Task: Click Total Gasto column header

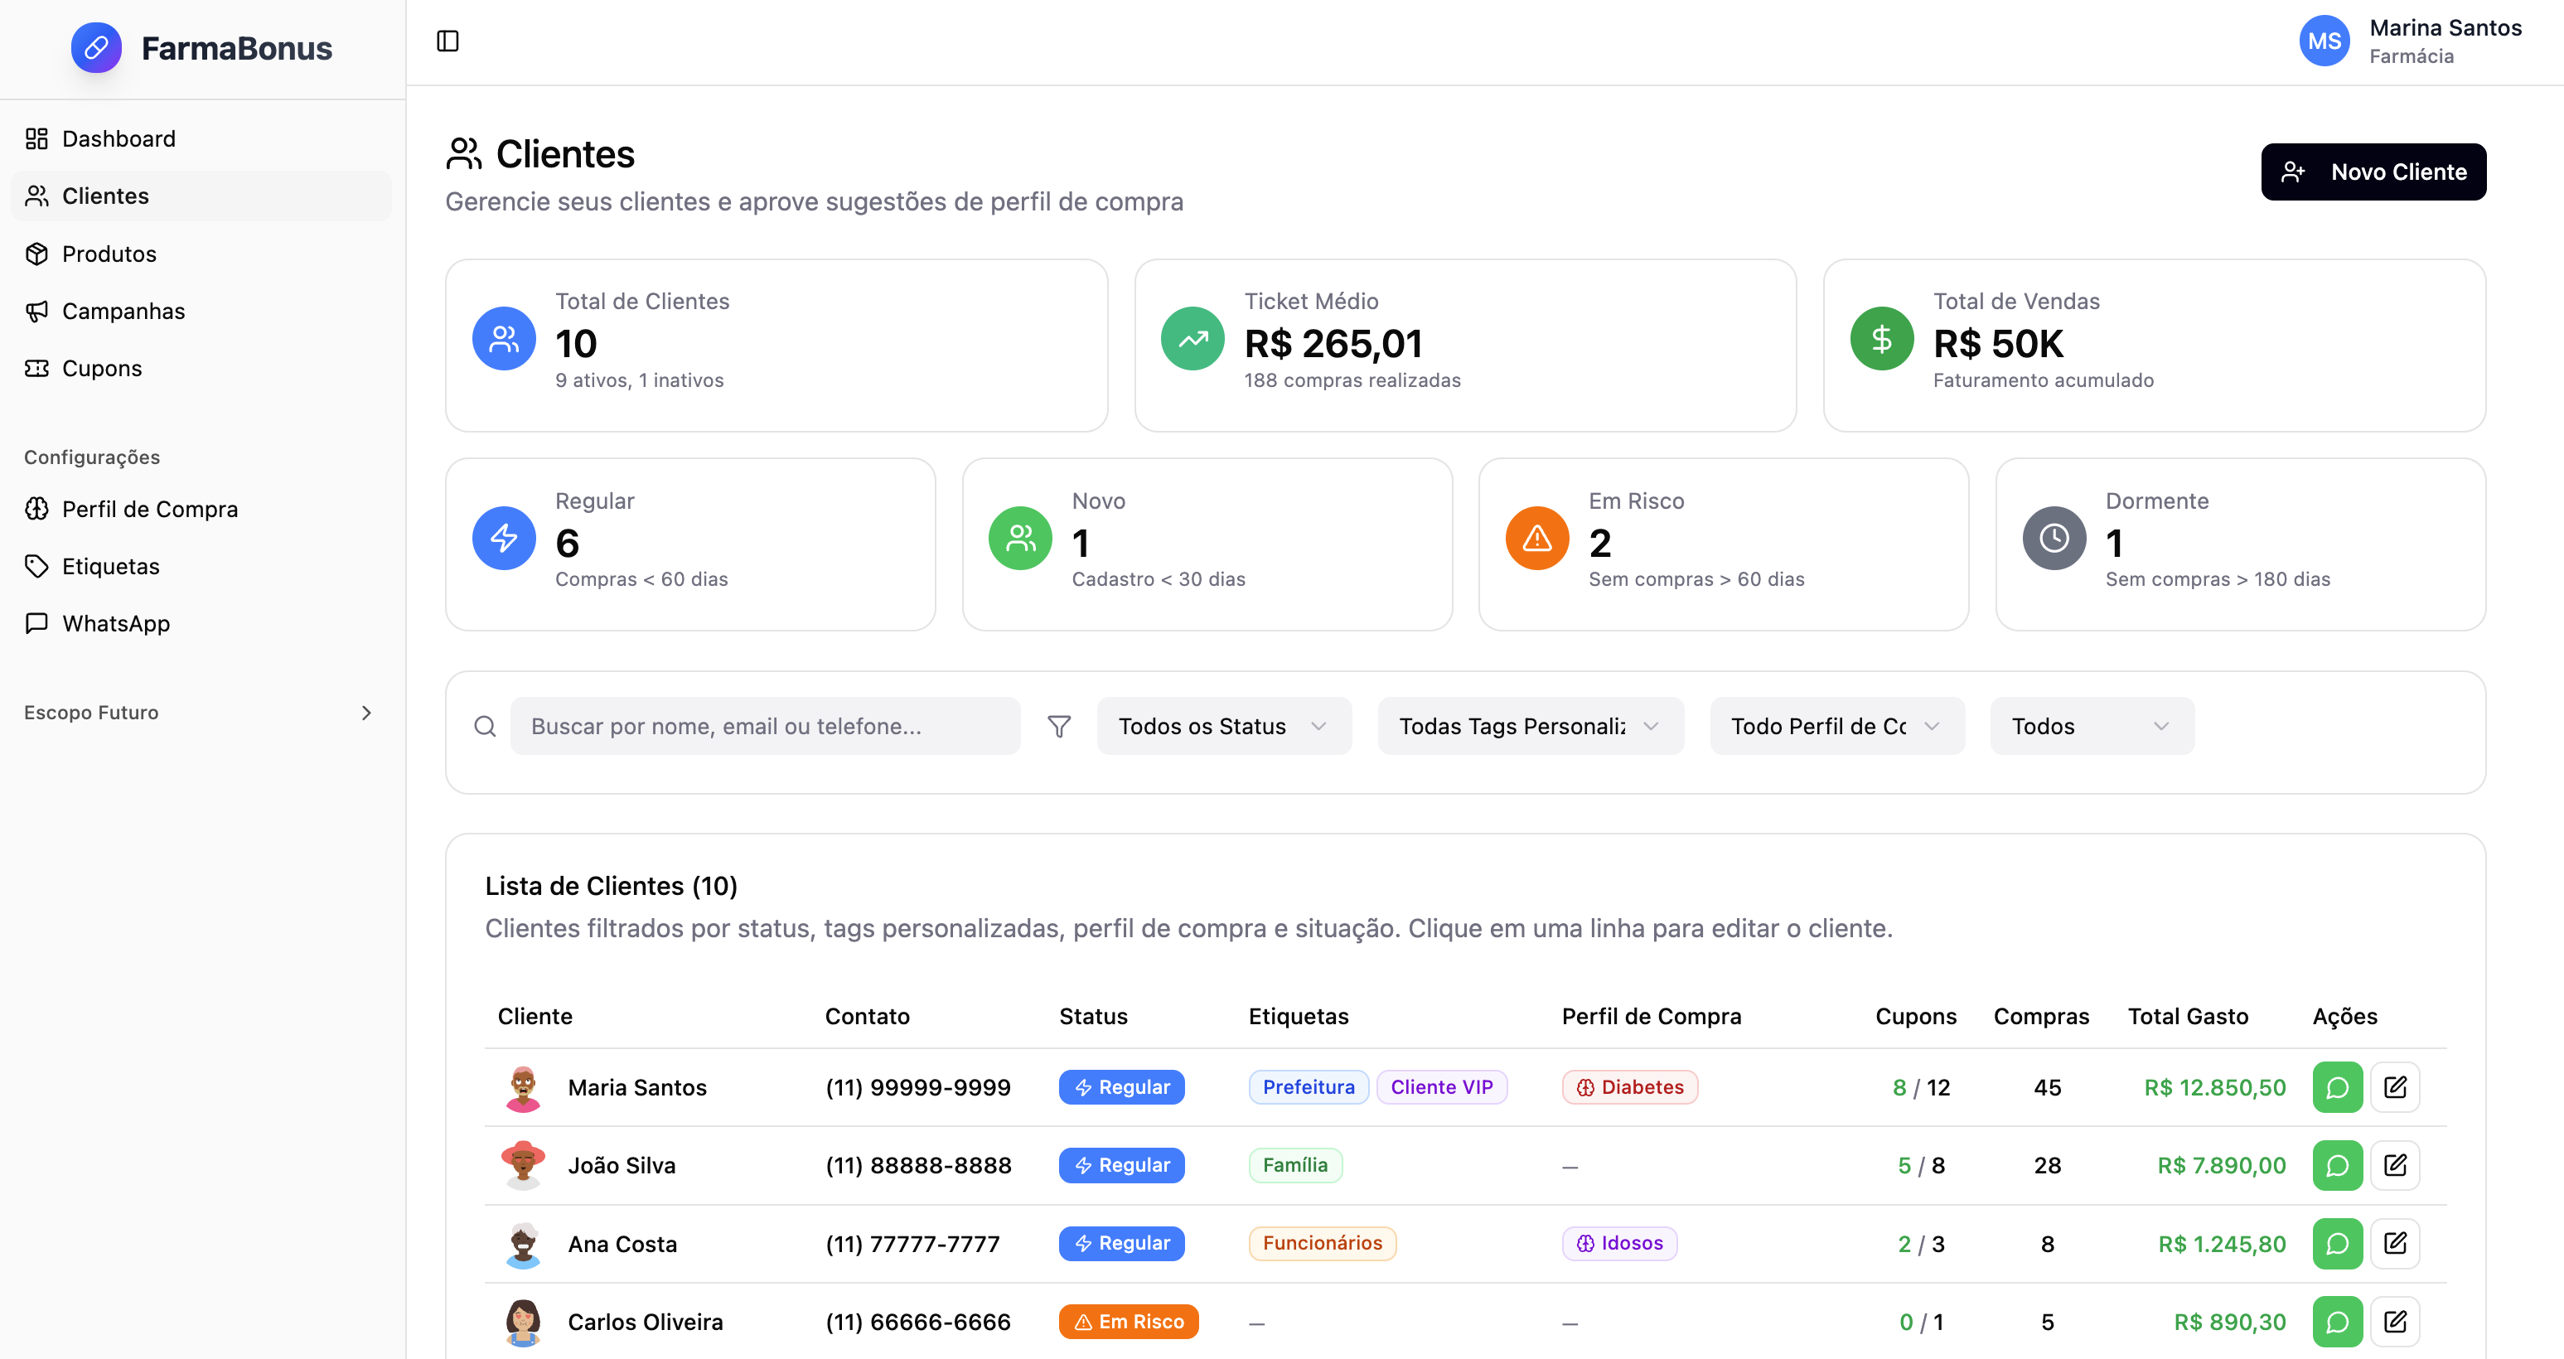Action: pos(2188,1017)
